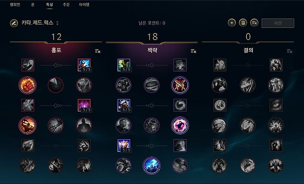304x184 pixels.
Task: Reset all masteries with top clear icon
Action: [x=254, y=23]
